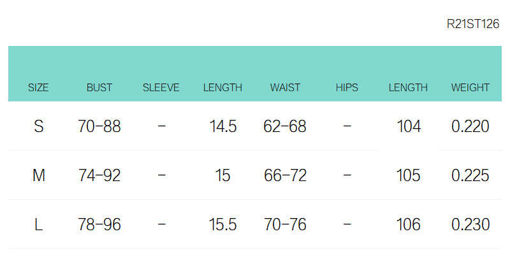The height and width of the screenshot is (271, 510).
Task: Click the WAIST column header
Action: coord(285,88)
